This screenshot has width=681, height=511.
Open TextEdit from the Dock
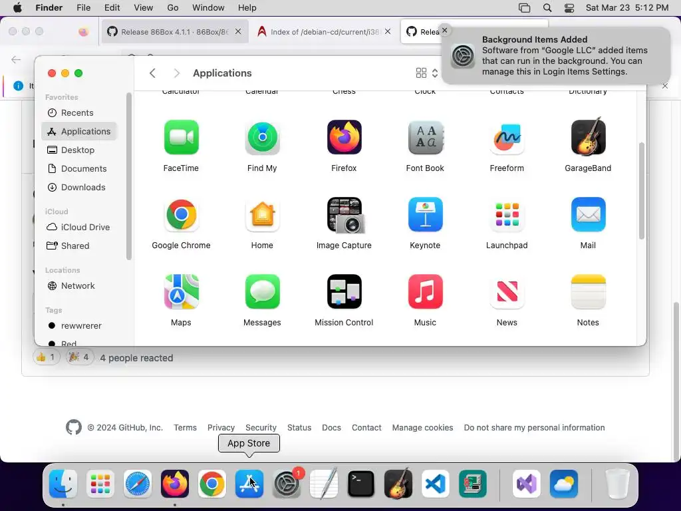coord(324,483)
